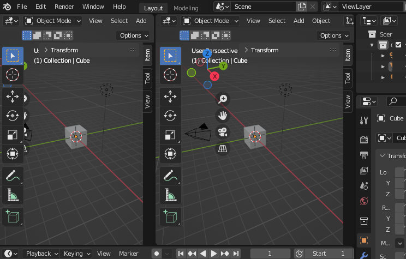
Task: Open the Edit menu
Action: point(40,7)
